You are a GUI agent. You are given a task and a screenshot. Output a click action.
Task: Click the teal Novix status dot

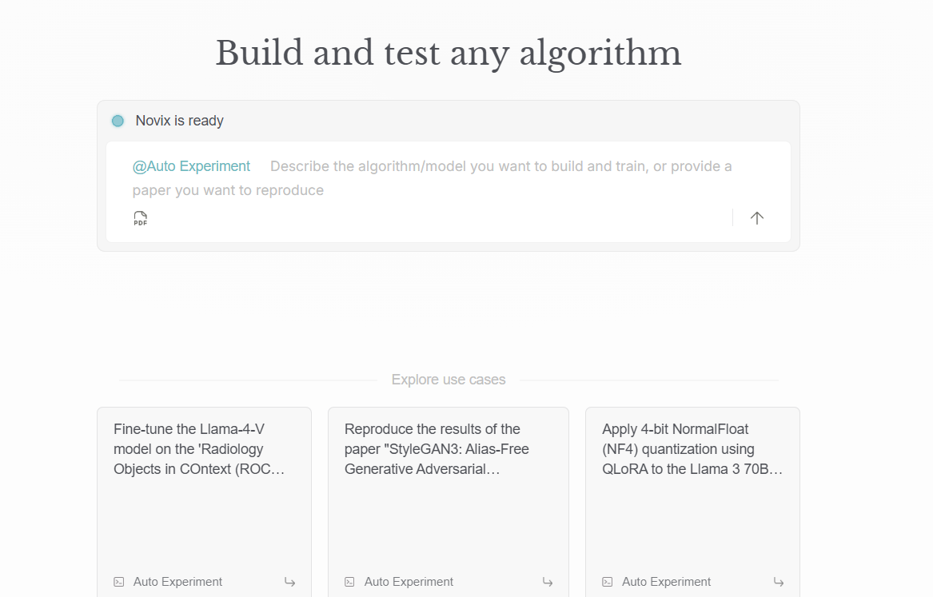pyautogui.click(x=118, y=121)
